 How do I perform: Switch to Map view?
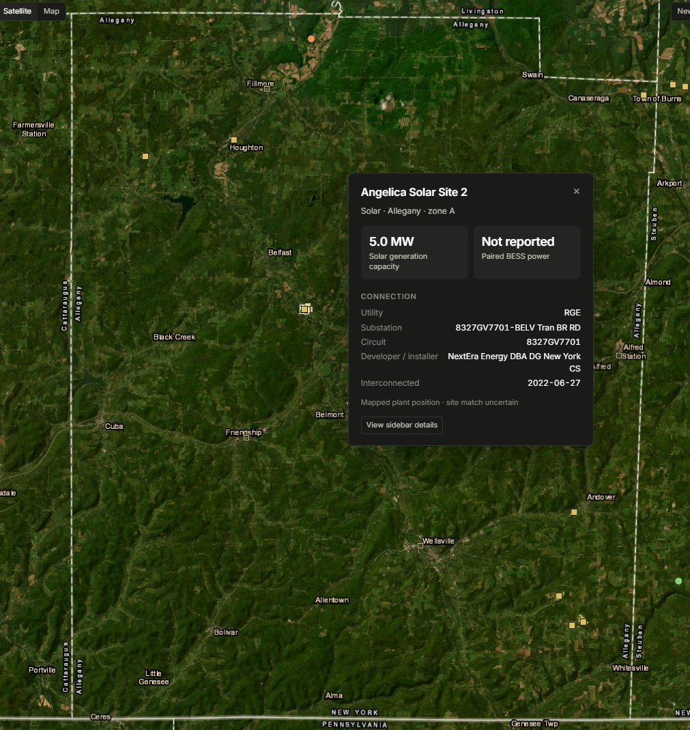point(51,11)
